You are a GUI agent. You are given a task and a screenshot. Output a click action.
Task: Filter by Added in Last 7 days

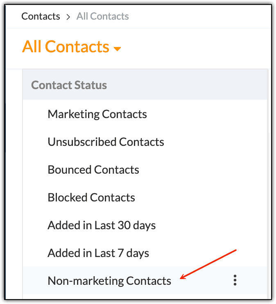coord(98,253)
